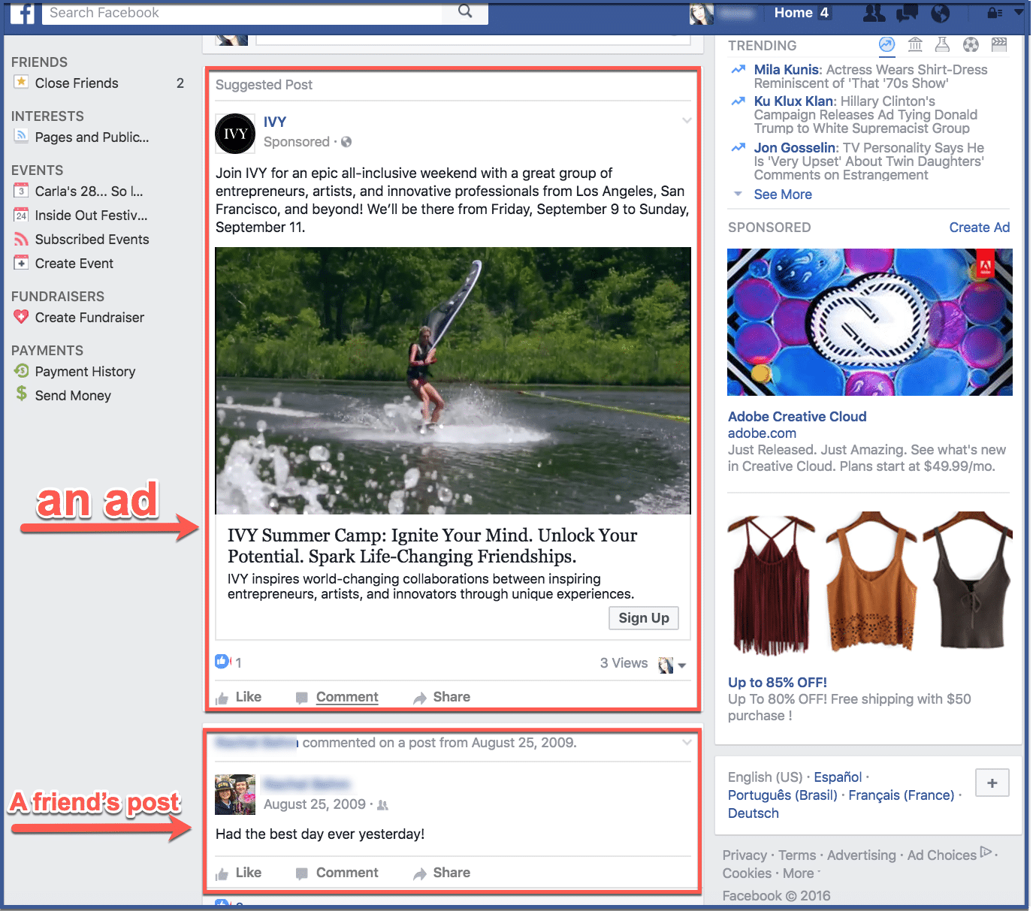This screenshot has width=1033, height=911.
Task: Open friend requests icon in top bar
Action: tap(874, 13)
